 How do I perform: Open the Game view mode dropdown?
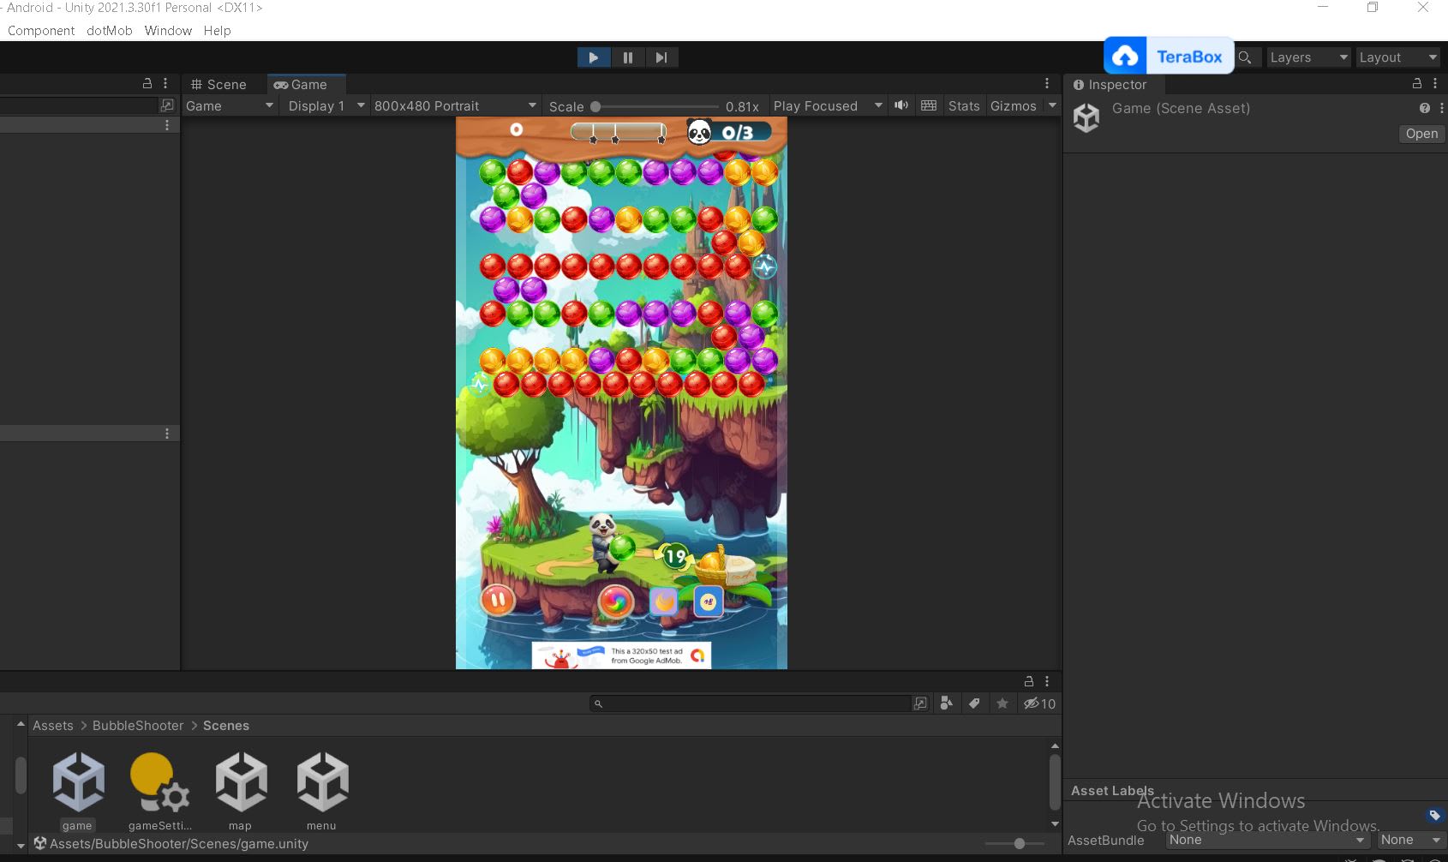click(x=230, y=105)
